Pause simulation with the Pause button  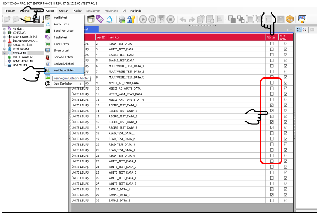[152, 19]
